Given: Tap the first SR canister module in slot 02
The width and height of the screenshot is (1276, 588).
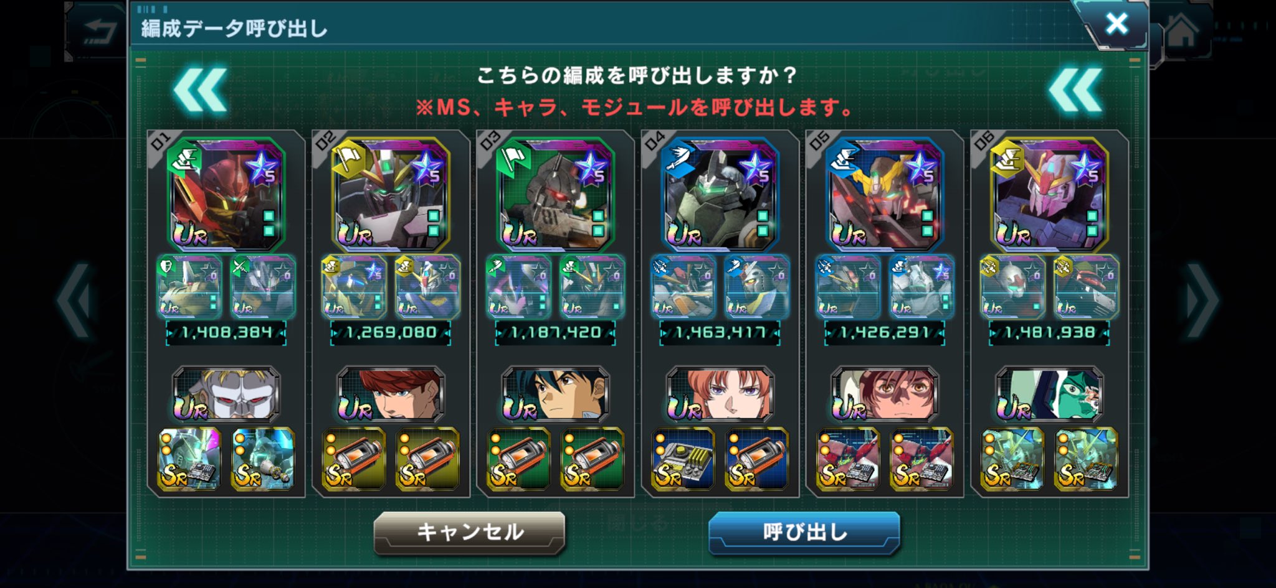Looking at the screenshot, I should 354,459.
